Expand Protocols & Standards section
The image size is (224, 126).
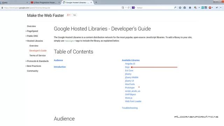click(38, 61)
